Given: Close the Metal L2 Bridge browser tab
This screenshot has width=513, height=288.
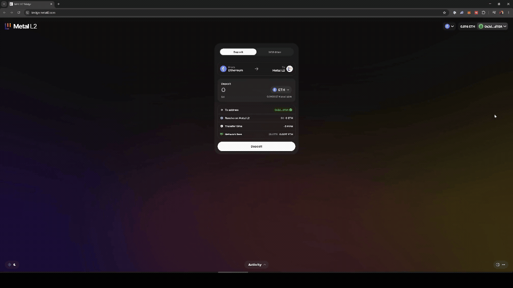Looking at the screenshot, I should point(51,4).
